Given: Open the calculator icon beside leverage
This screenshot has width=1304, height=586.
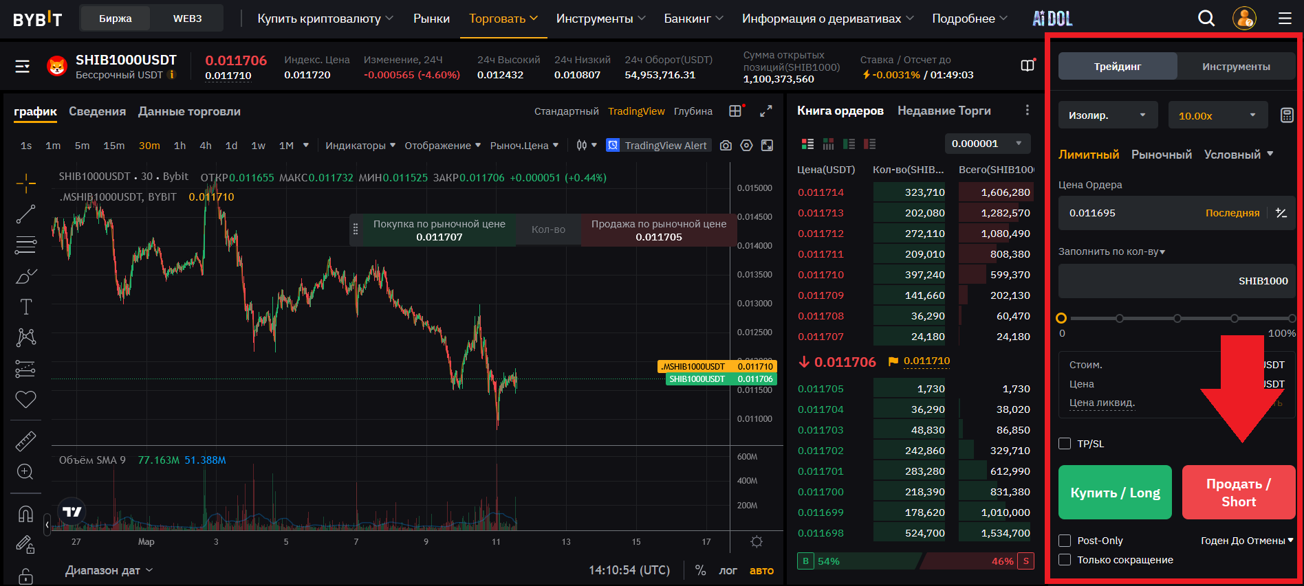Looking at the screenshot, I should coord(1287,115).
